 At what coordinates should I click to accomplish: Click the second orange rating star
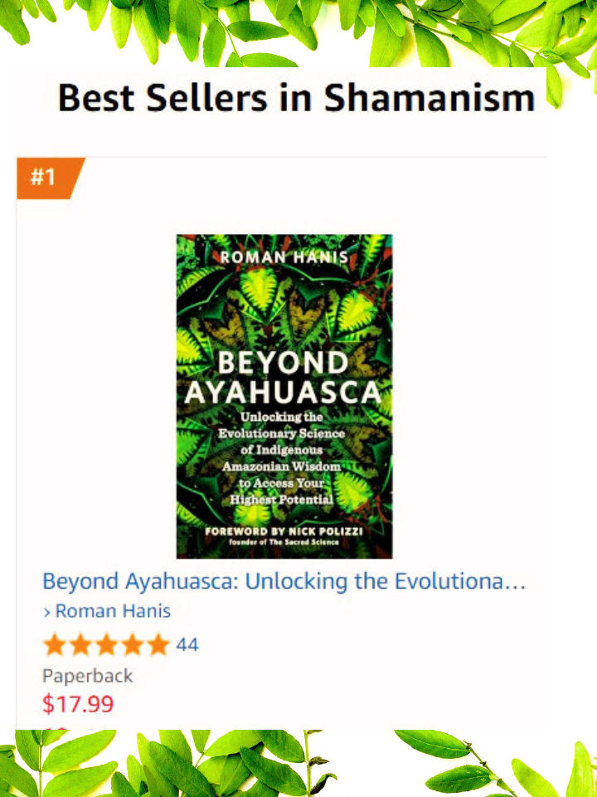(x=80, y=644)
